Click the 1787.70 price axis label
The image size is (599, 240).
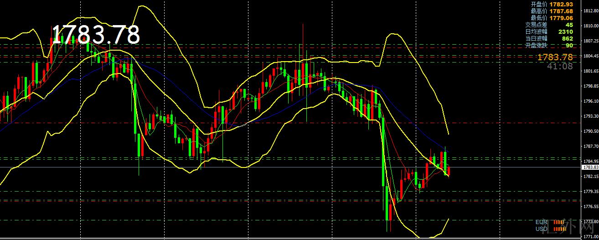591,146
